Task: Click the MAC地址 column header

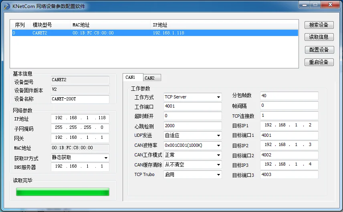Action: click(110, 25)
